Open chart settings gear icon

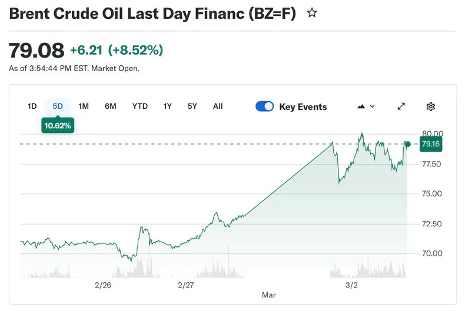[x=431, y=106]
